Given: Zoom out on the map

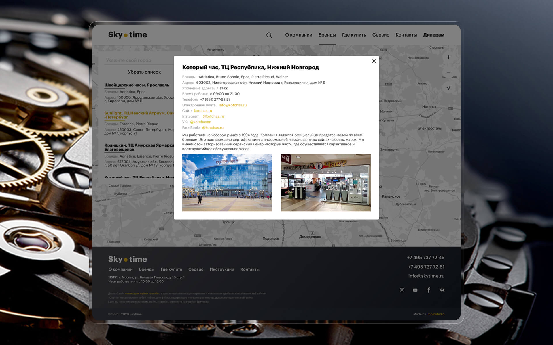Looking at the screenshot, I should [448, 72].
